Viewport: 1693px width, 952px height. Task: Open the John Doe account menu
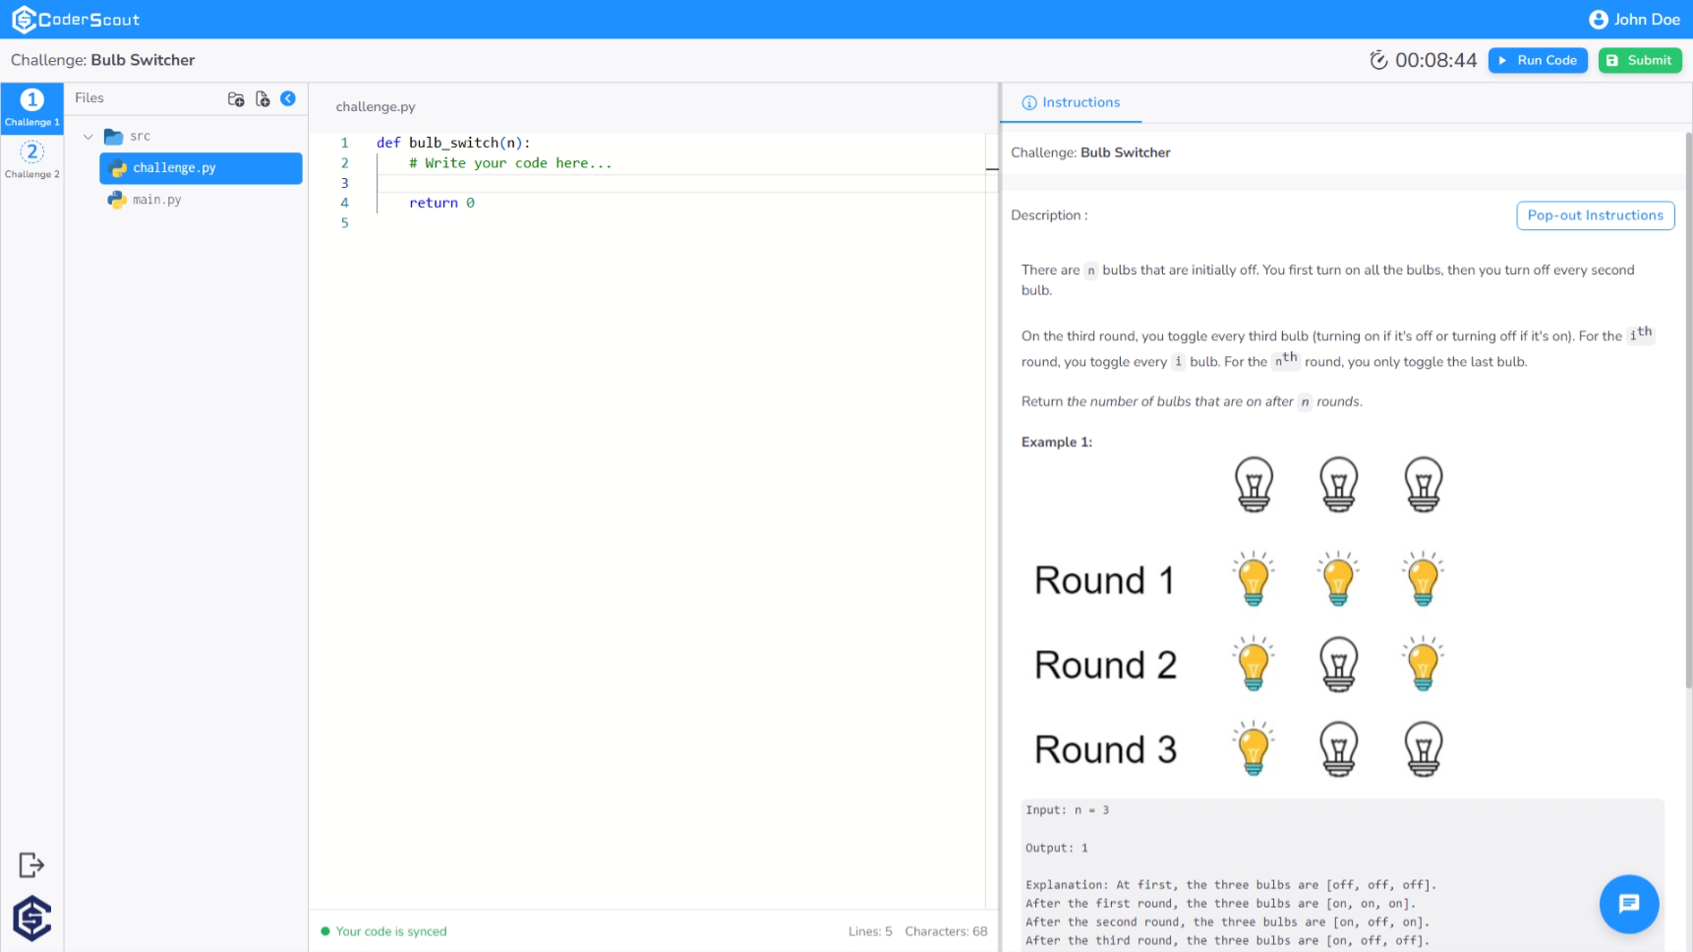pos(1634,19)
